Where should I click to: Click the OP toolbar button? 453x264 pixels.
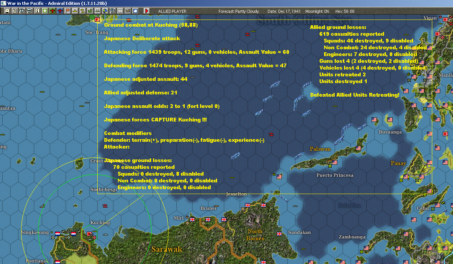[120, 11]
